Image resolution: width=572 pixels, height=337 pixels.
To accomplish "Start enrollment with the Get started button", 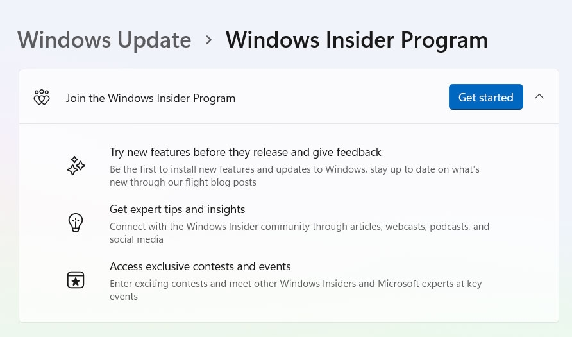I will click(x=486, y=97).
